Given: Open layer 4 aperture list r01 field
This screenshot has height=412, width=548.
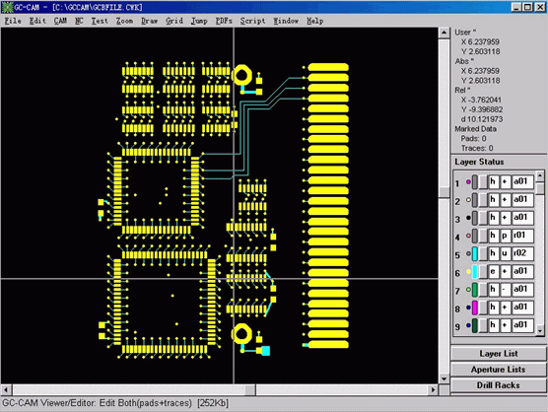Looking at the screenshot, I should coord(522,236).
